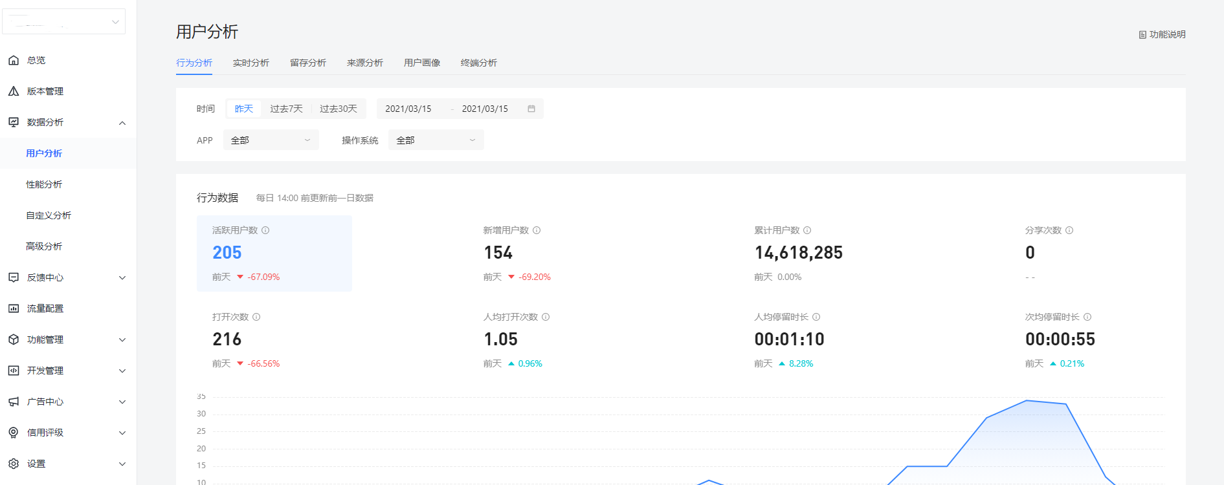Select the 新增用户数 value 154

pyautogui.click(x=498, y=253)
